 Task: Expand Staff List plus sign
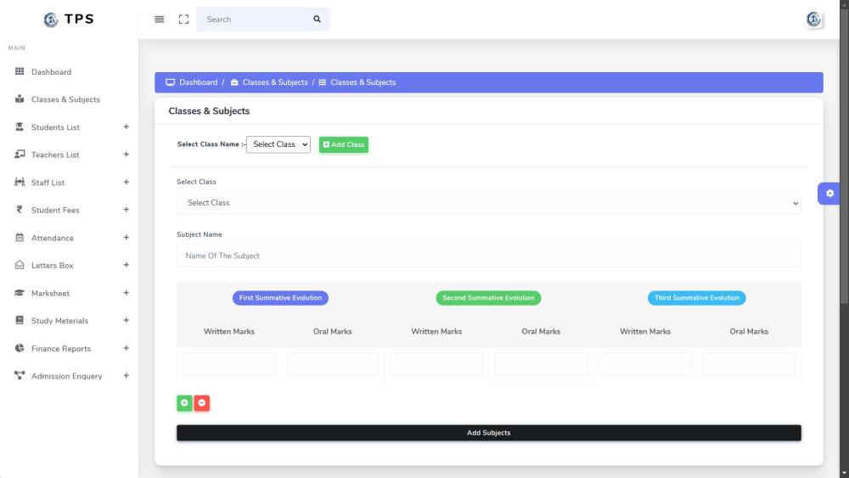[x=127, y=182]
